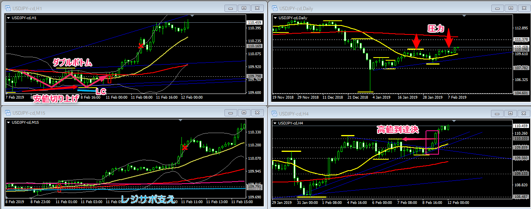Click the H4 window's chart icon in title bar
Viewport: 531px width, 209px height.
click(275, 114)
